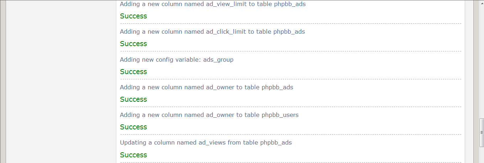Select the ads_group config variable line
This screenshot has height=163, width=484.
[177, 60]
